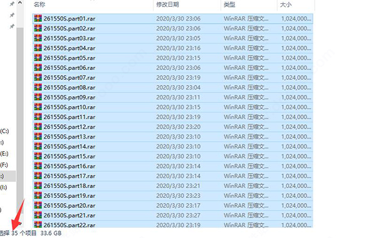Screen dimensions: 376x238
Task: Click the first pin icon in navigation pane
Action: click(12, 4)
